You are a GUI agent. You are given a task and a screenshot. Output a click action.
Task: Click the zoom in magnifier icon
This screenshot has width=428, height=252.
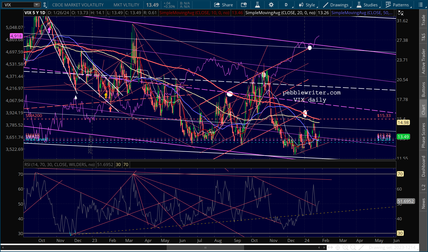point(345,247)
